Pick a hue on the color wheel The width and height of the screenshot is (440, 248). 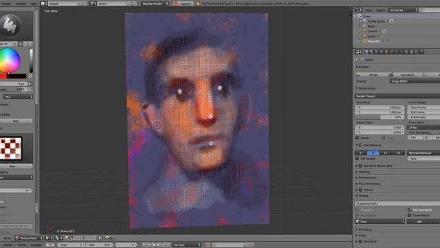pyautogui.click(x=9, y=60)
